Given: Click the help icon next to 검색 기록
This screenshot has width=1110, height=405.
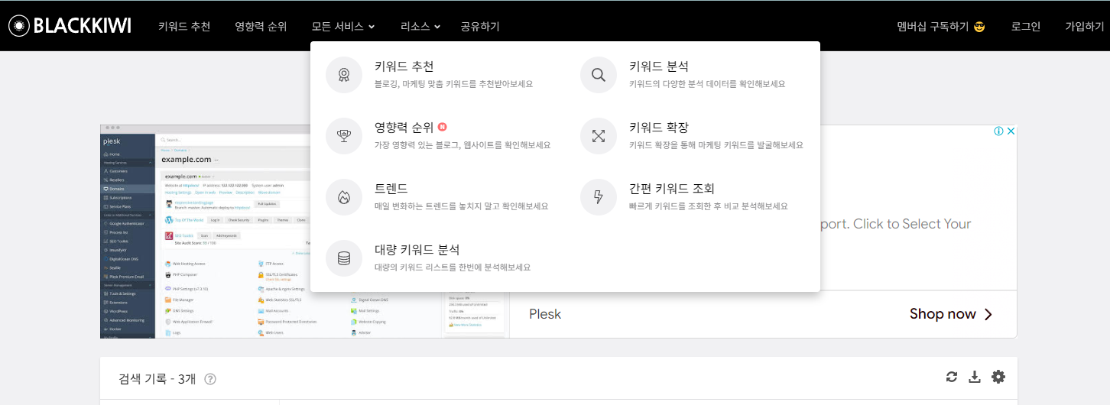Looking at the screenshot, I should point(210,379).
